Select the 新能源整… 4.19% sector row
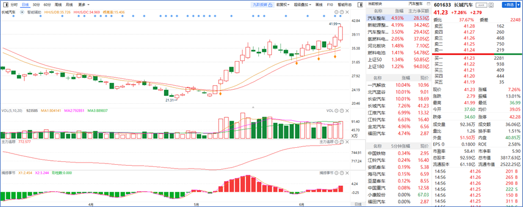Screen dimensions: 523x207 point(398,25)
